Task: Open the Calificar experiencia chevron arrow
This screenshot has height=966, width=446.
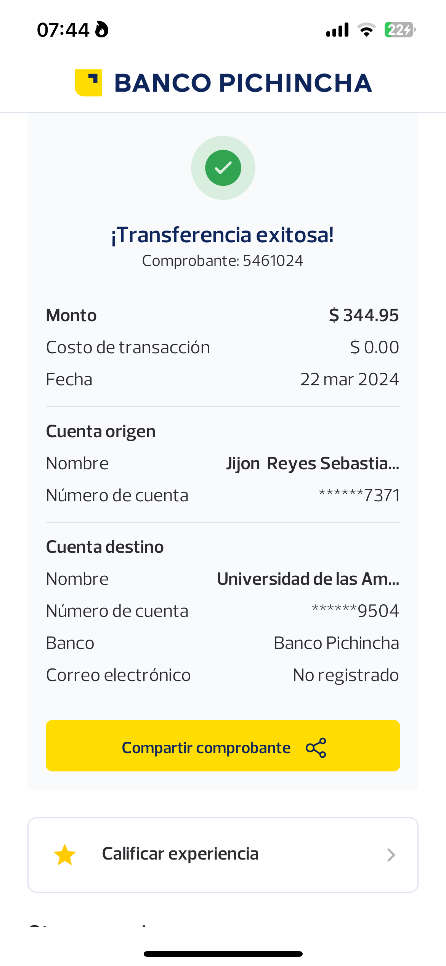Action: pyautogui.click(x=391, y=855)
